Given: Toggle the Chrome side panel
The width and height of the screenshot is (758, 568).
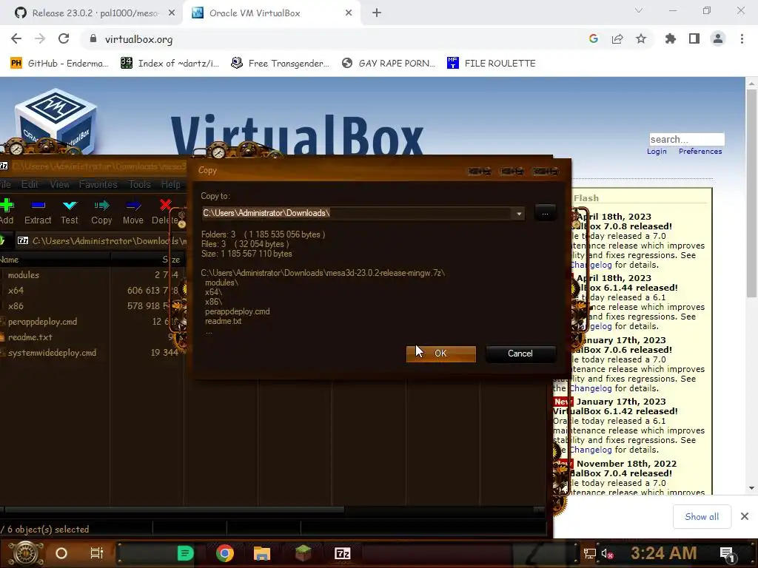Looking at the screenshot, I should 694,39.
